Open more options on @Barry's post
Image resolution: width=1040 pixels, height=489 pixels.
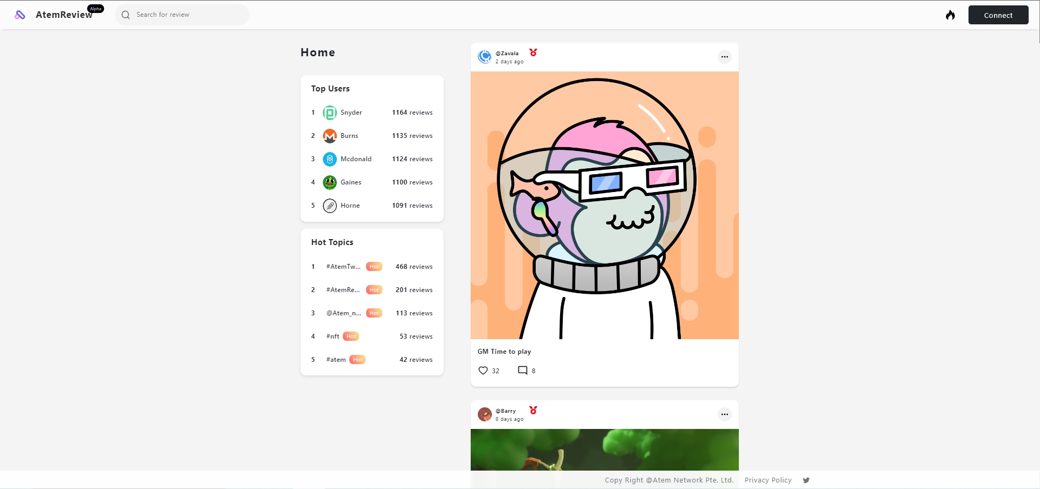[x=725, y=414]
